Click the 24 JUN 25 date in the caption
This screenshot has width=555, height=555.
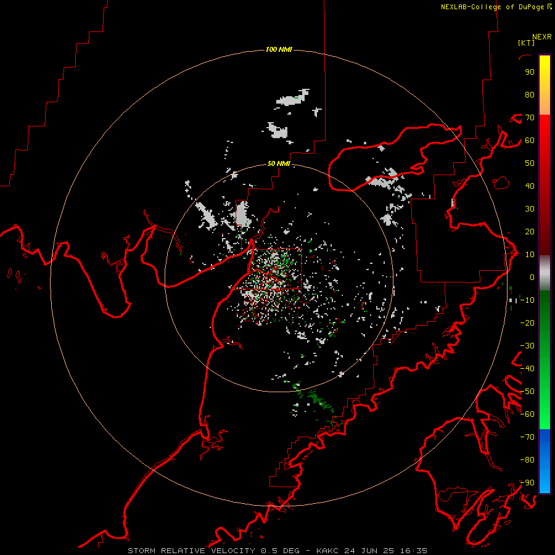pyautogui.click(x=369, y=551)
